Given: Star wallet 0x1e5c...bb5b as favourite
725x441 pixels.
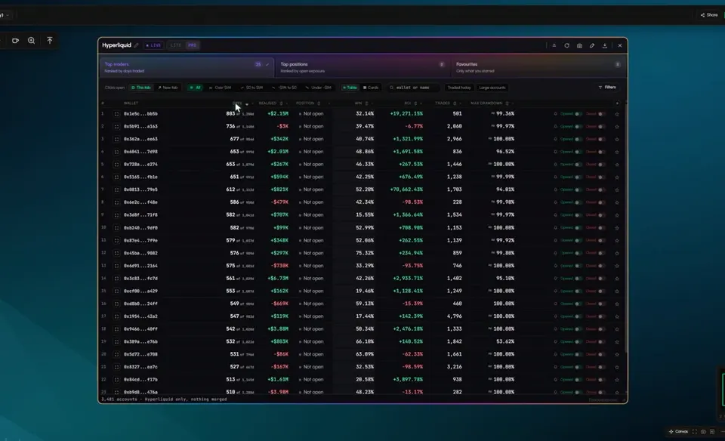Looking at the screenshot, I should (x=617, y=114).
